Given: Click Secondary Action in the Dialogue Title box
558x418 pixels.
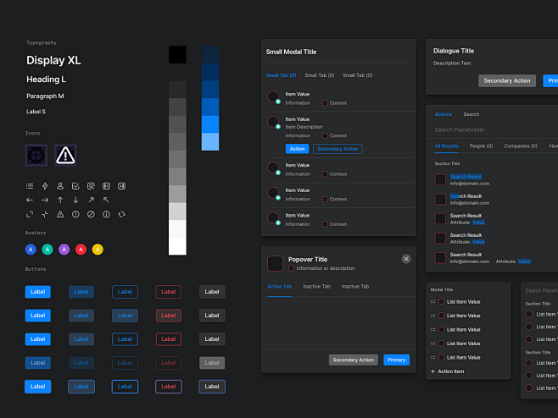Looking at the screenshot, I should click(506, 81).
